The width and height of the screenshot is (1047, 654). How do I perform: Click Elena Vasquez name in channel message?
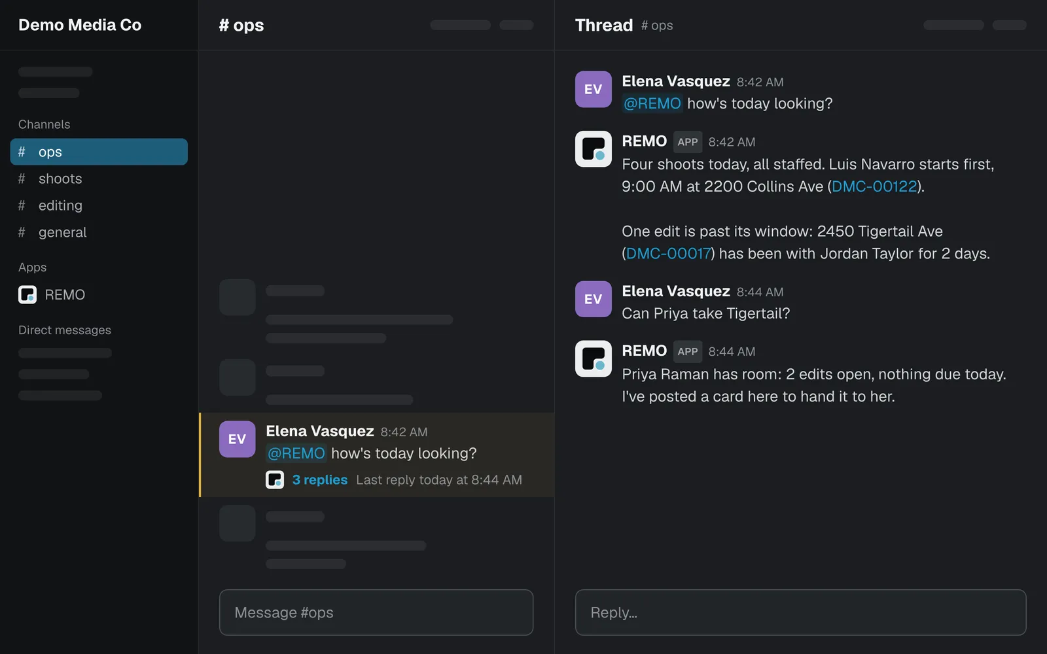320,431
